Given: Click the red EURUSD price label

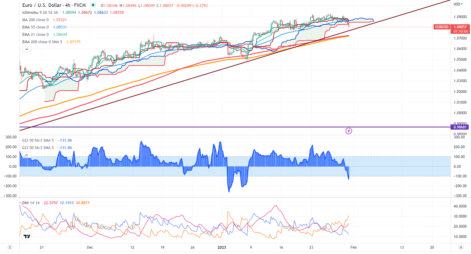Looking at the screenshot, I should point(442,27).
